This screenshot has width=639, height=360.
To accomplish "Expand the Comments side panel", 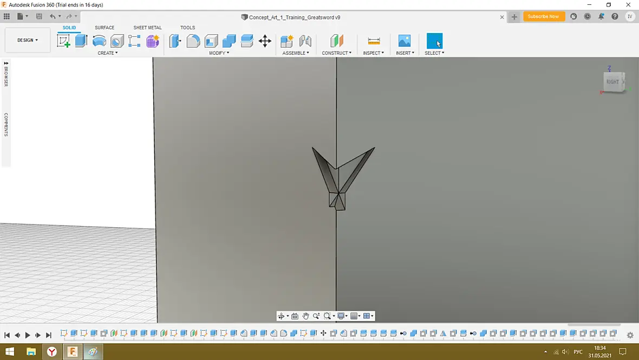I will pos(6,125).
